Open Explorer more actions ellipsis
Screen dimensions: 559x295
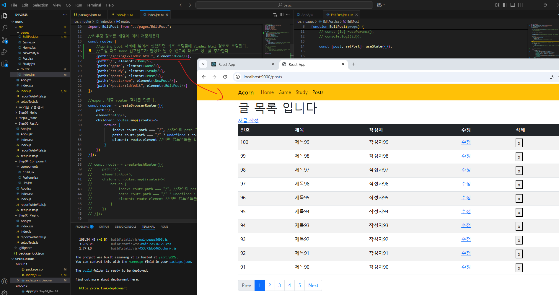tap(65, 14)
